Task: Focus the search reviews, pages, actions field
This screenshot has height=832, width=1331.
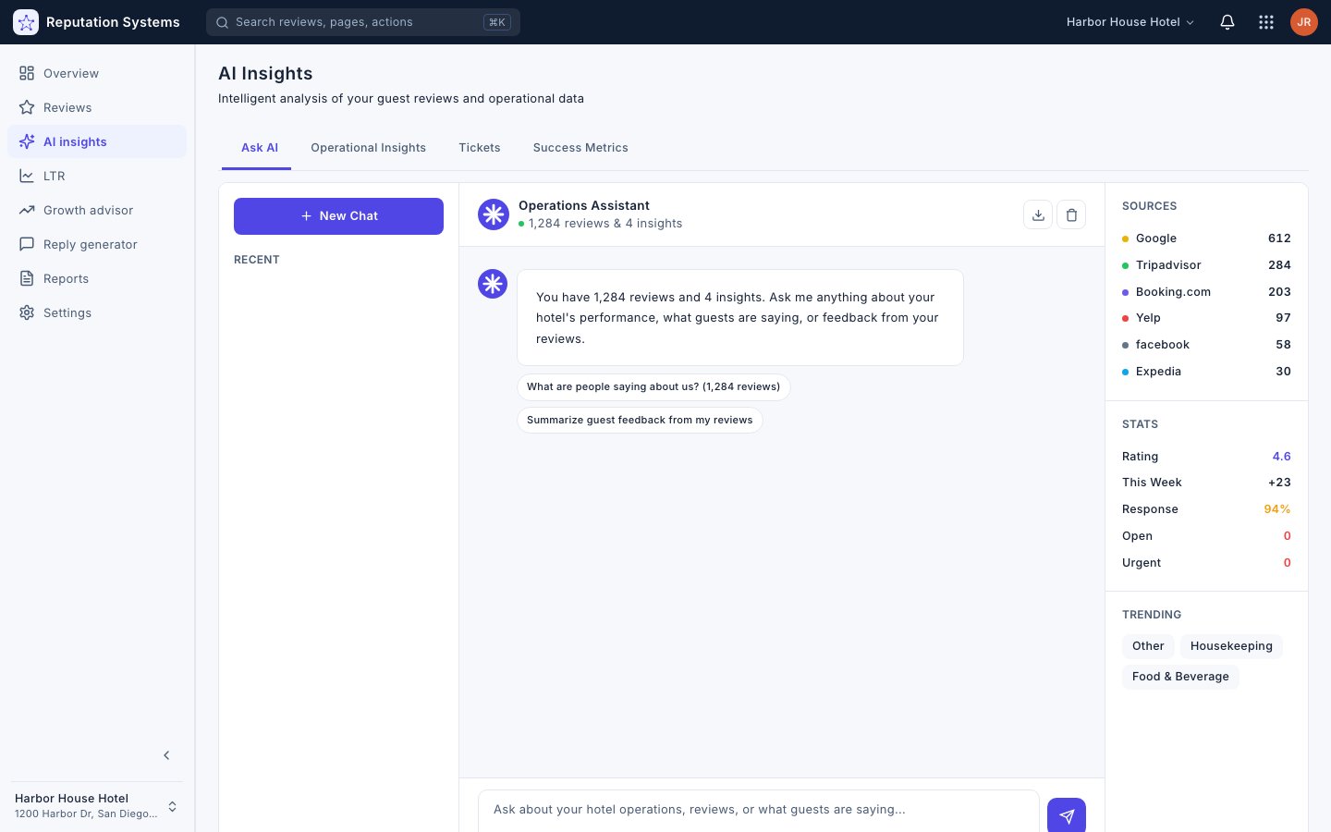Action: point(363,22)
